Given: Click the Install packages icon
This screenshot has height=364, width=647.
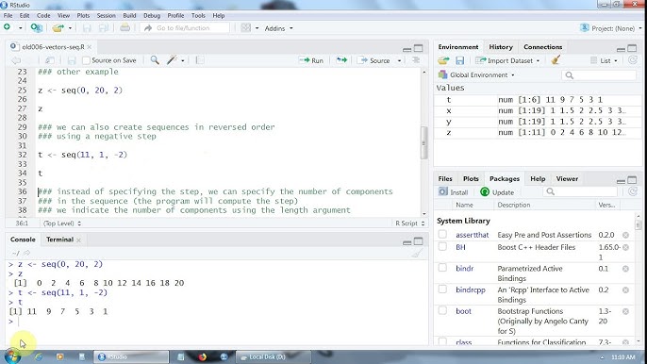Looking at the screenshot, I should point(453,192).
